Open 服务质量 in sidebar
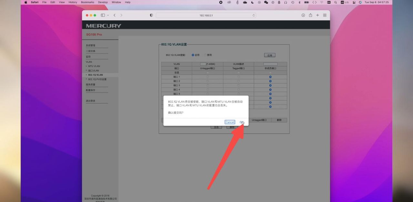The width and height of the screenshot is (413, 202). coord(91,85)
